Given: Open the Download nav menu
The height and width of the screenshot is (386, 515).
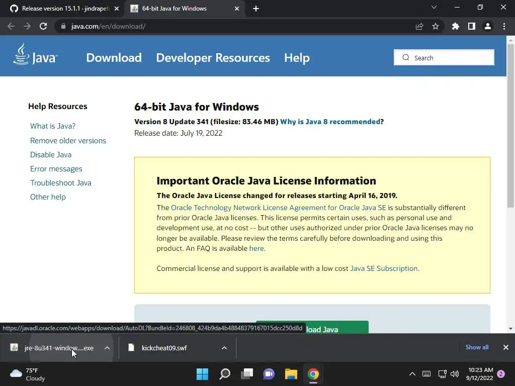Looking at the screenshot, I should coord(114,58).
